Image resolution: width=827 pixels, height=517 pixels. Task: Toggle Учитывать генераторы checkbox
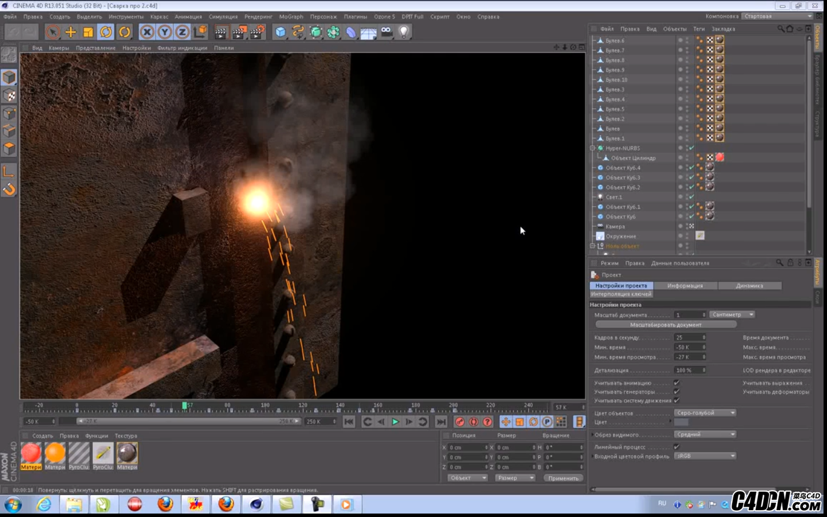tap(677, 391)
